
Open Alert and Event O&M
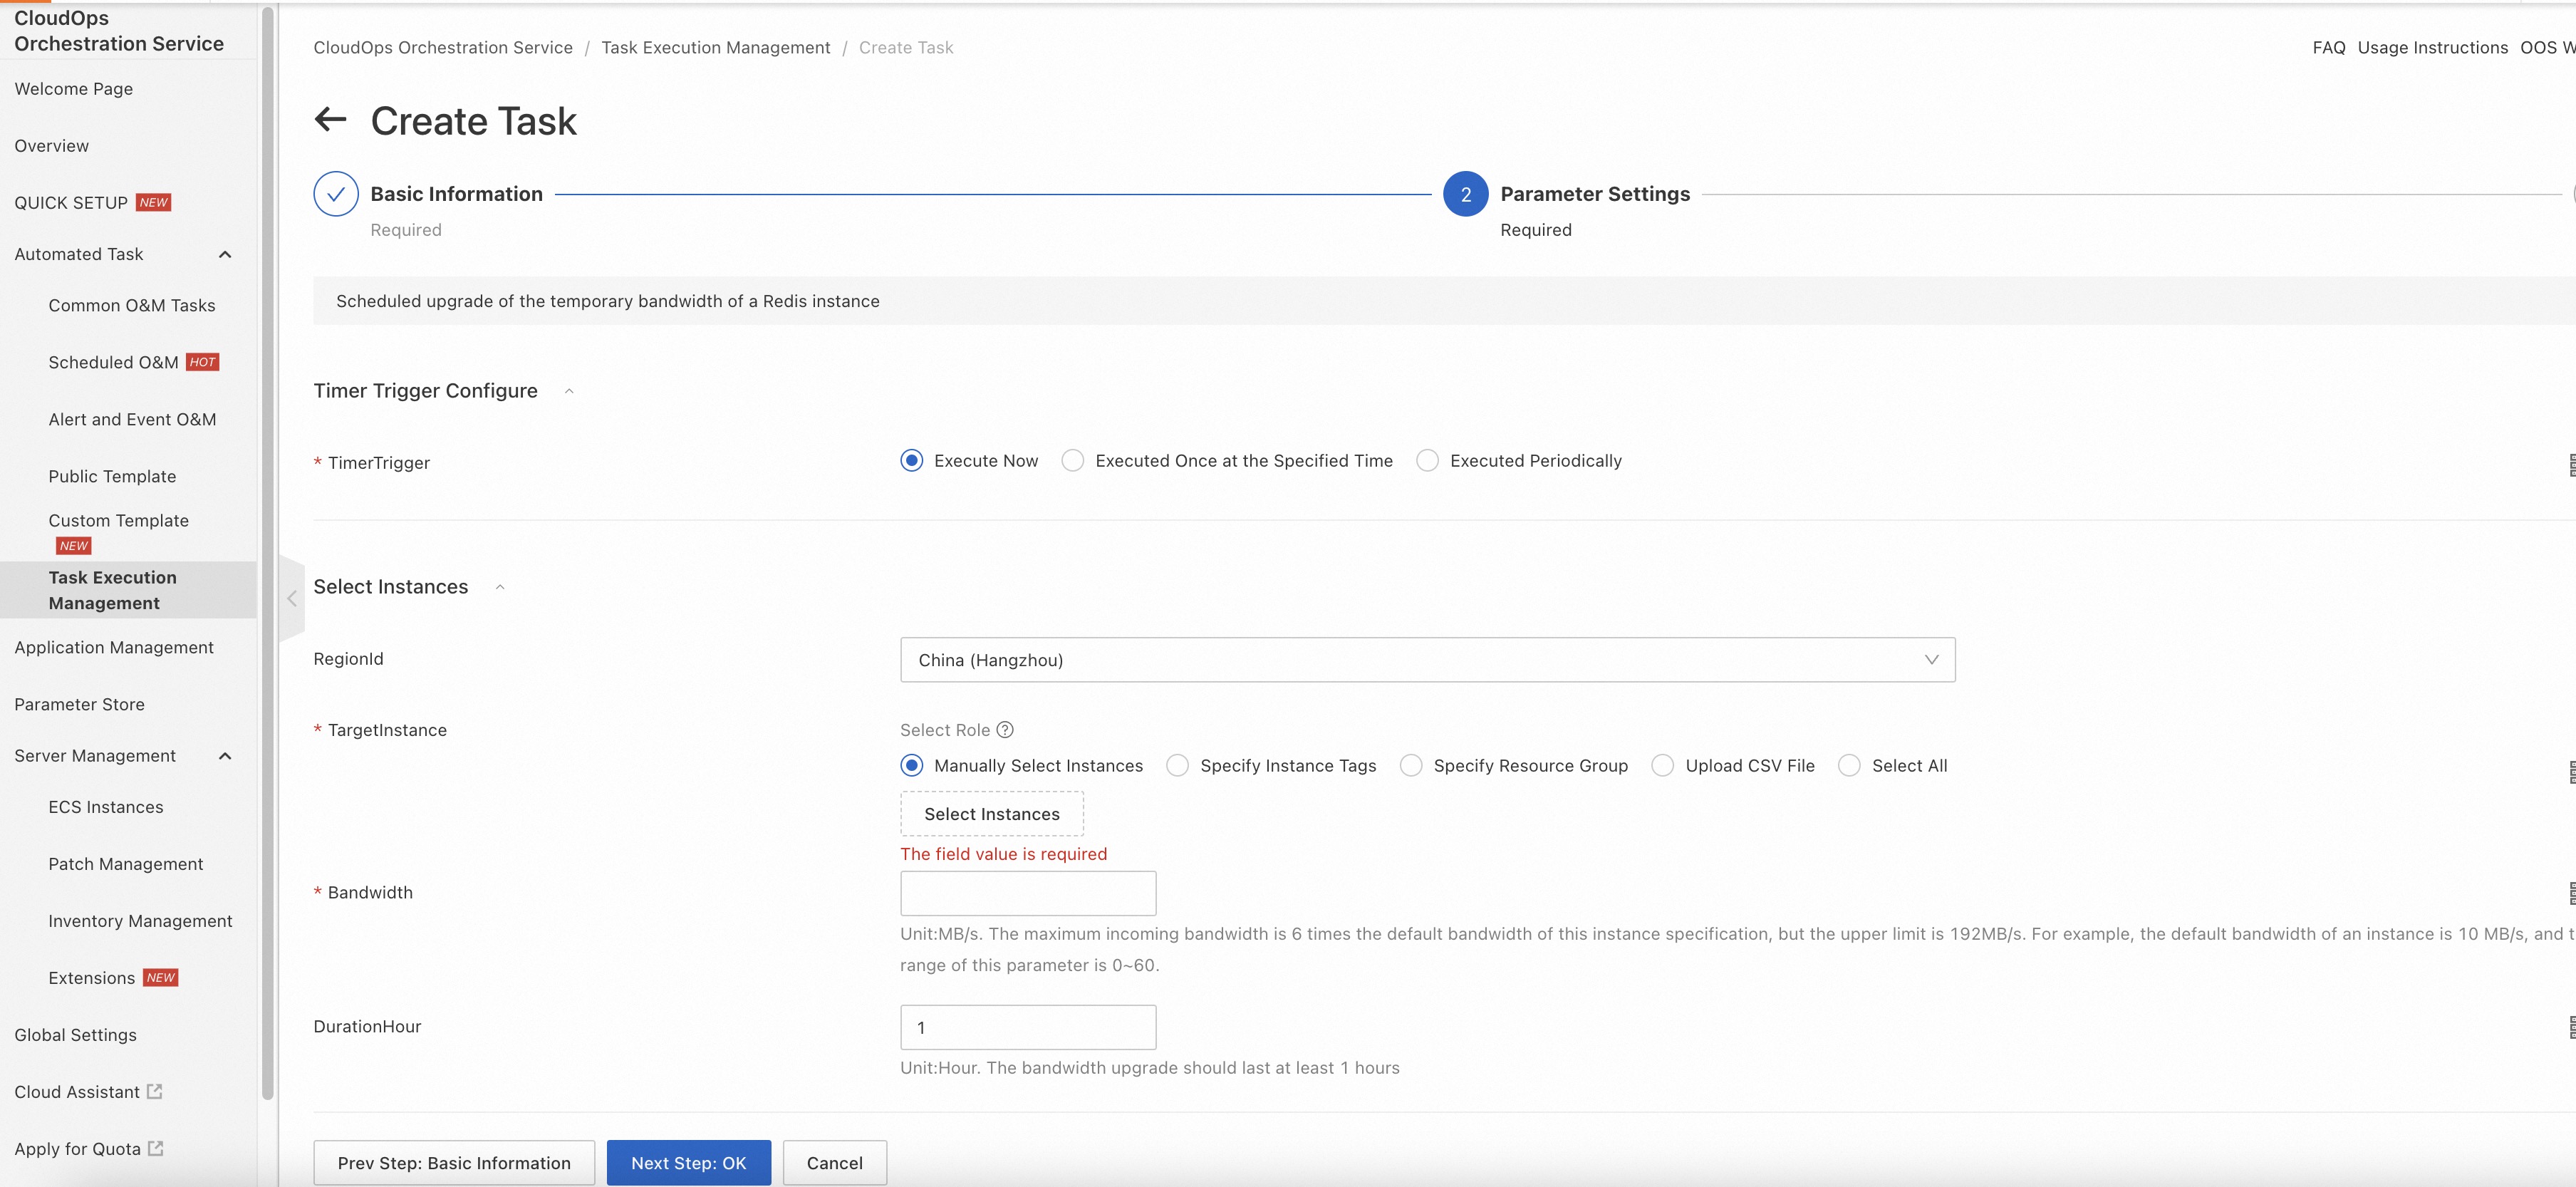coord(132,420)
